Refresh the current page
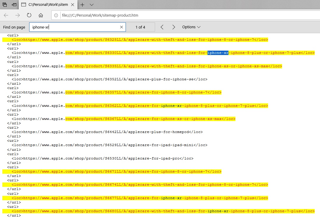Image resolution: width=320 pixels, height=218 pixels. tap(29, 15)
